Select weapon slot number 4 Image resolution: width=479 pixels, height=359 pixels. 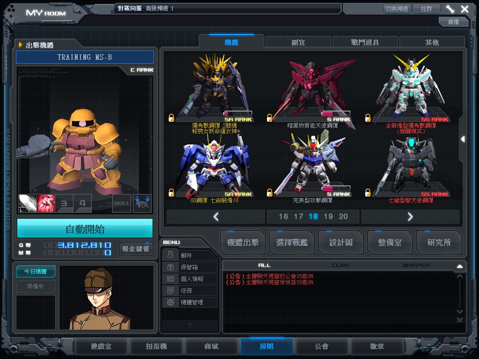pyautogui.click(x=82, y=203)
